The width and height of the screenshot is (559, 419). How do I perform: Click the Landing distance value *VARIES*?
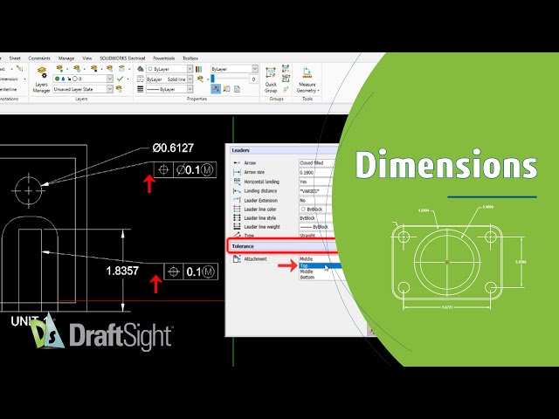click(316, 191)
